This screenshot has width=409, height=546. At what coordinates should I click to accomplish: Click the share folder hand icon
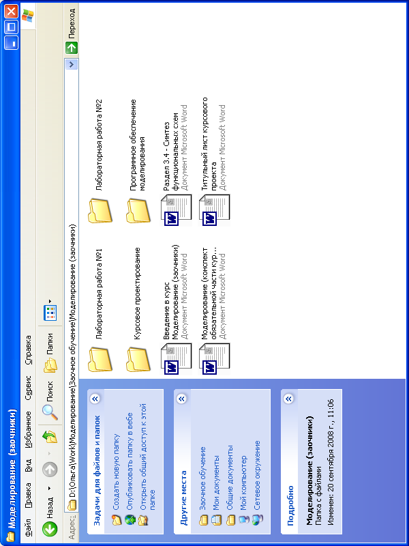click(143, 520)
